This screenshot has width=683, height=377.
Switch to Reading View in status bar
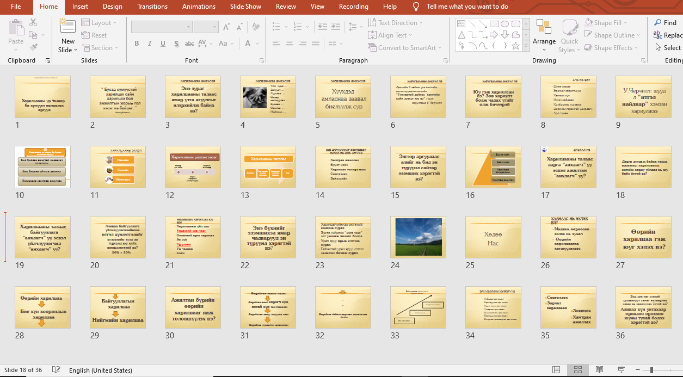click(x=599, y=370)
